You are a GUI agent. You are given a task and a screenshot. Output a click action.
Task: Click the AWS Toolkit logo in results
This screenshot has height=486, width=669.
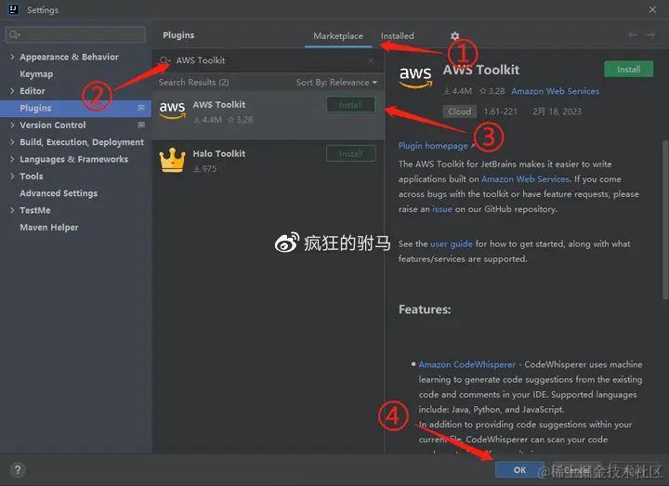(173, 110)
